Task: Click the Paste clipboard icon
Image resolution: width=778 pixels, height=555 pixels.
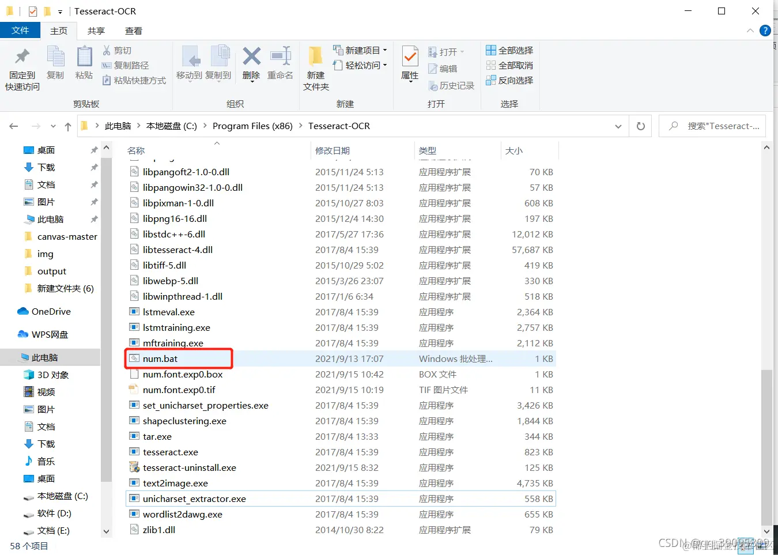Action: (84, 56)
